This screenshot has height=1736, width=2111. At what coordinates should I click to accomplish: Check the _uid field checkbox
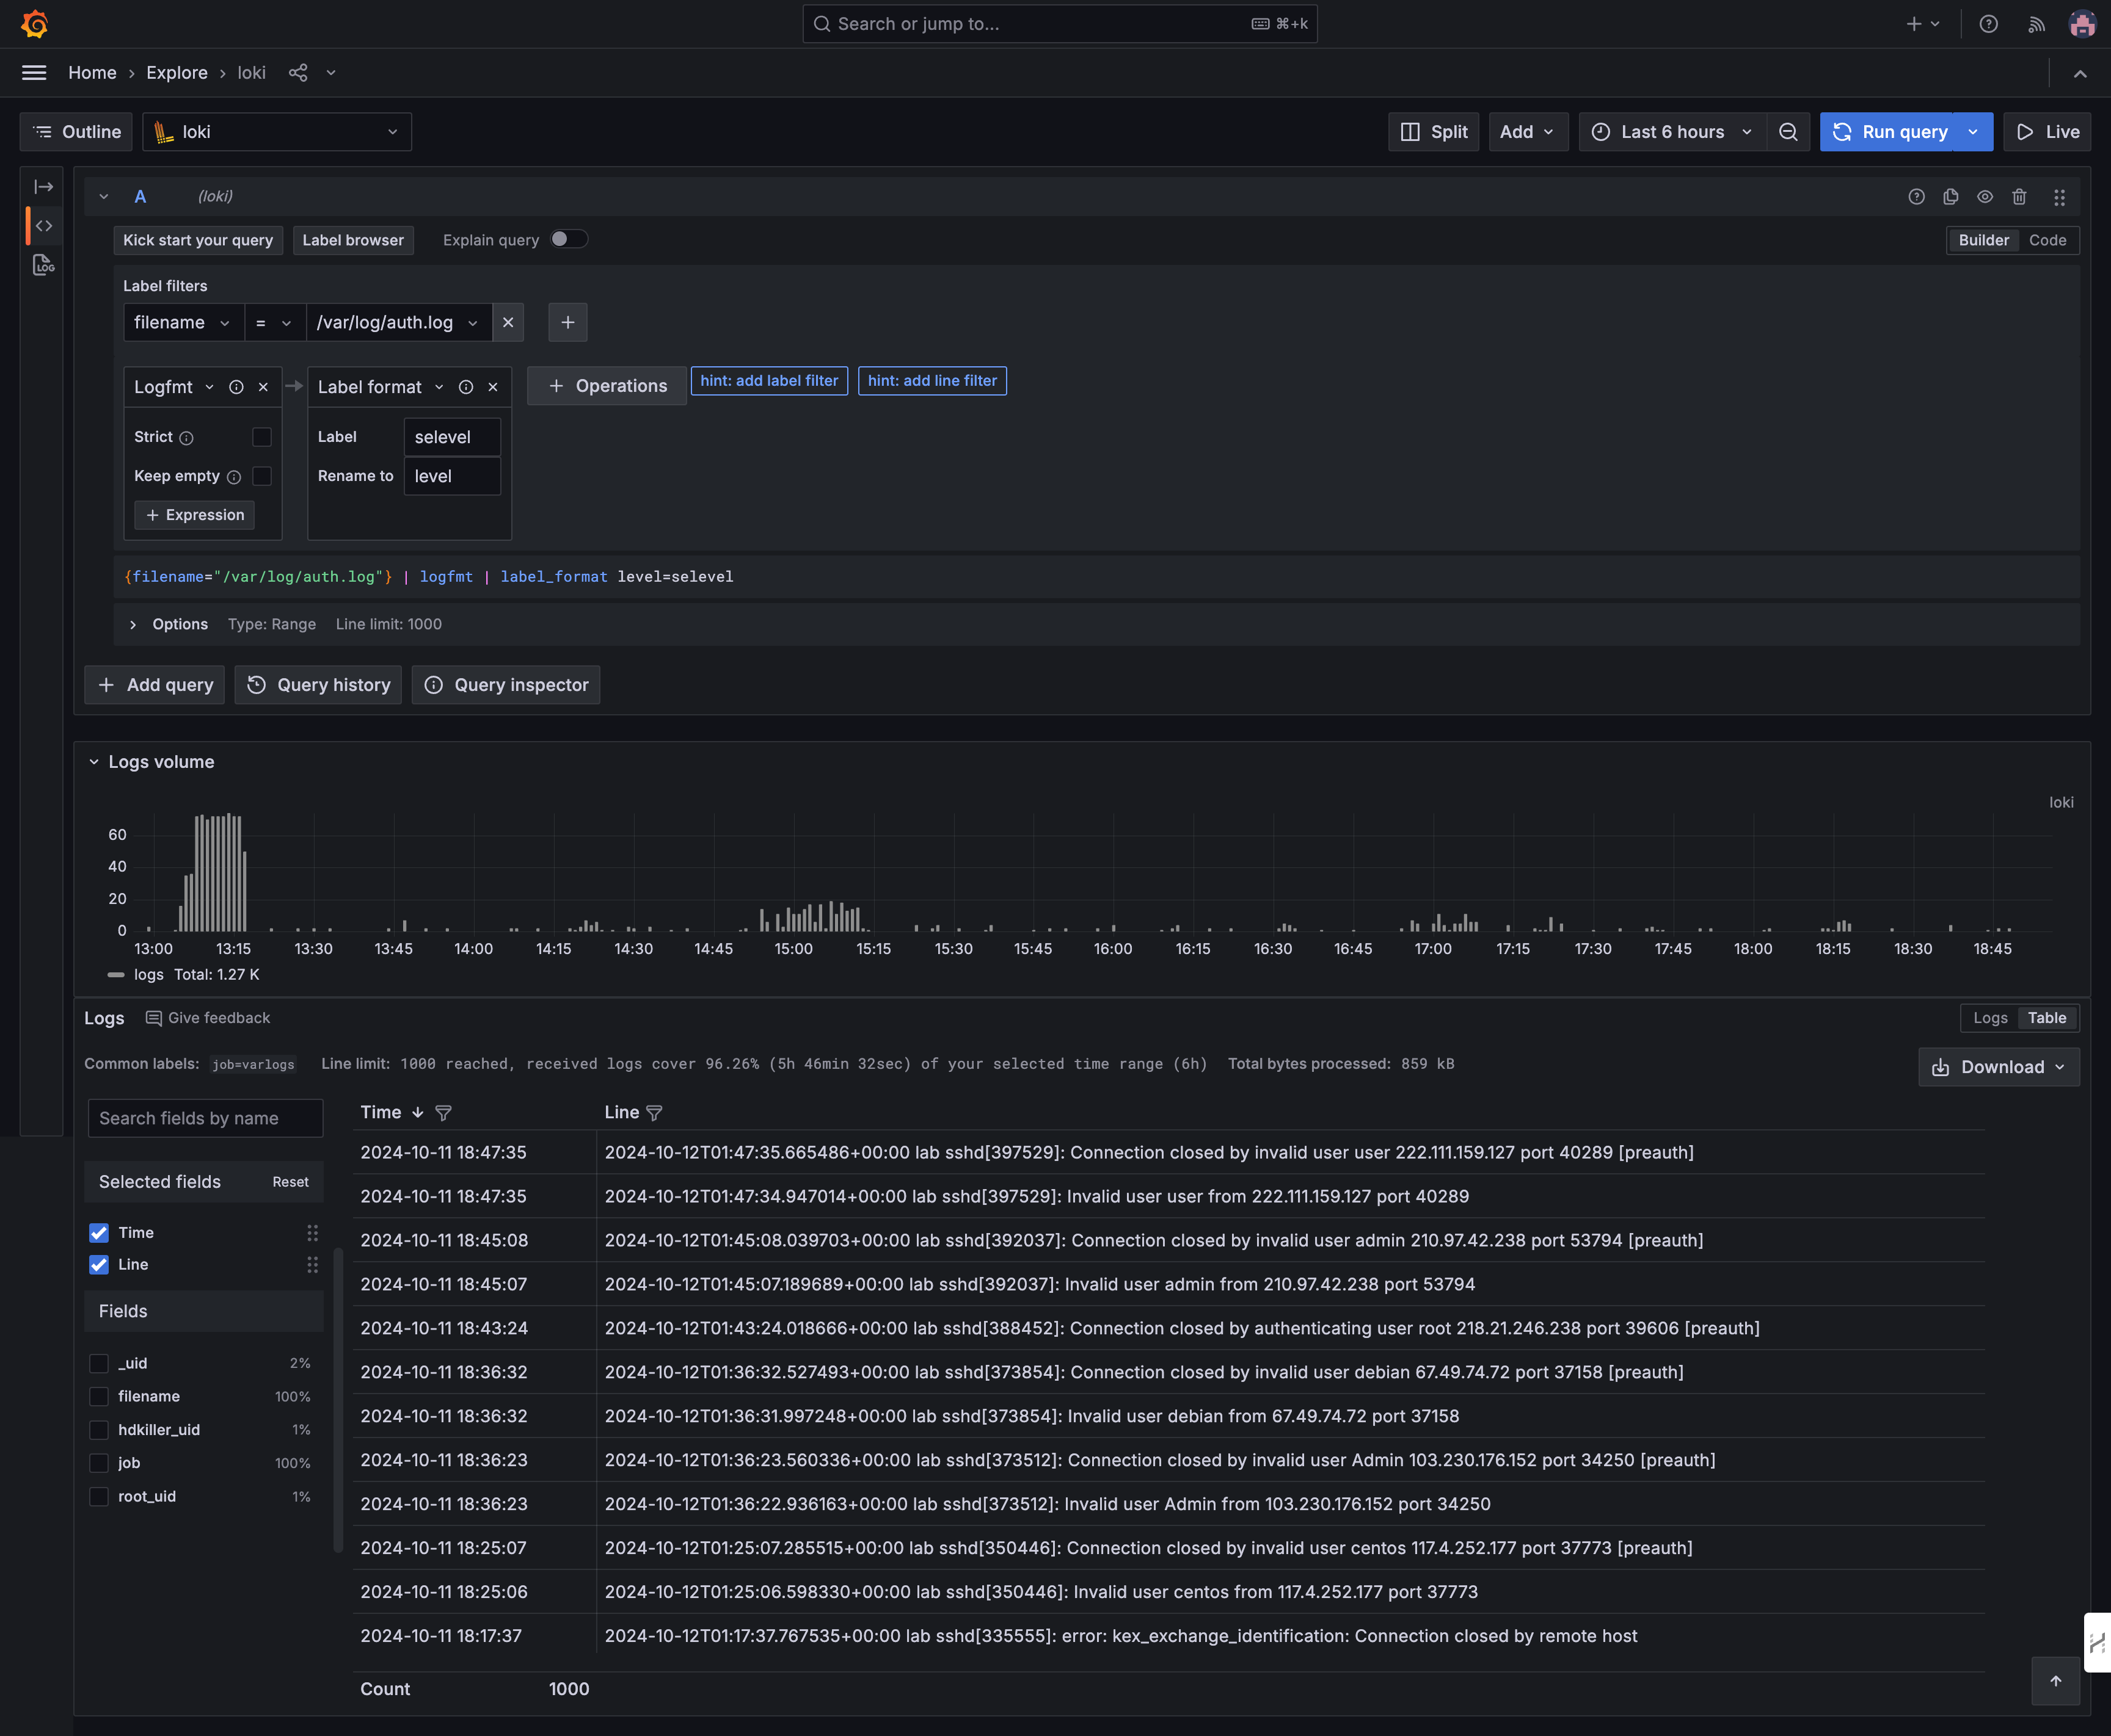coord(99,1364)
